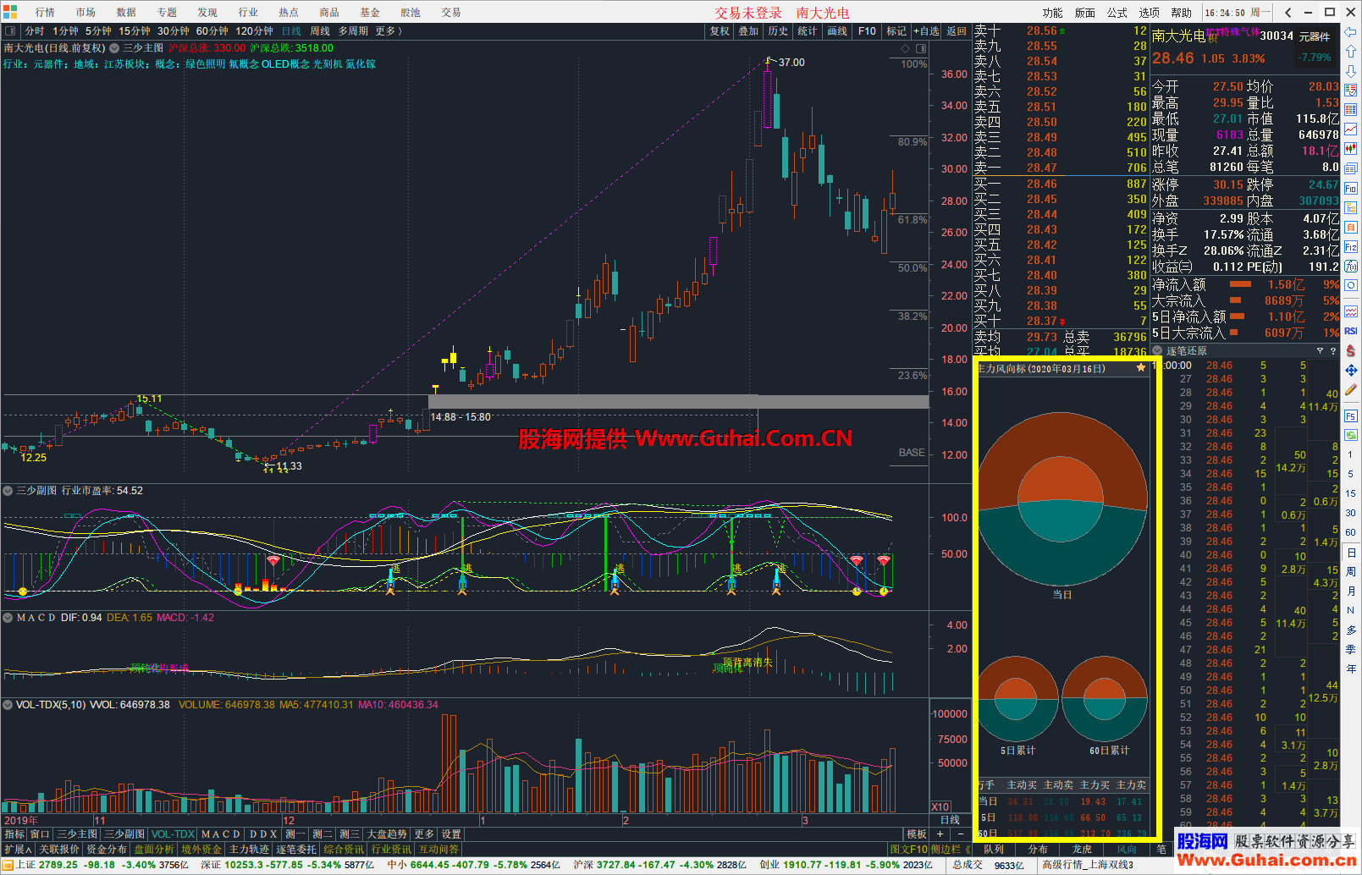Click the down arrow icon in right sidebar
1362x875 pixels.
(1350, 71)
